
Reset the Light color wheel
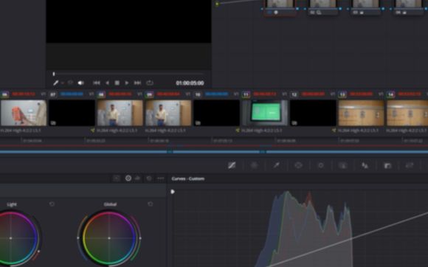52,204
